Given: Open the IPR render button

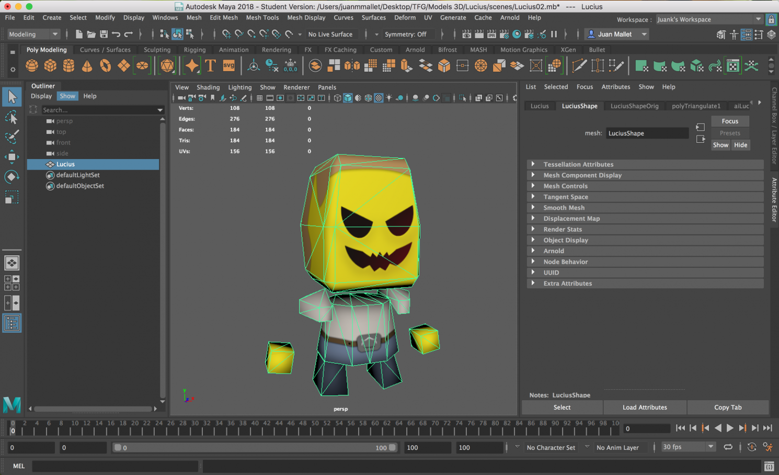Looking at the screenshot, I should tap(491, 35).
